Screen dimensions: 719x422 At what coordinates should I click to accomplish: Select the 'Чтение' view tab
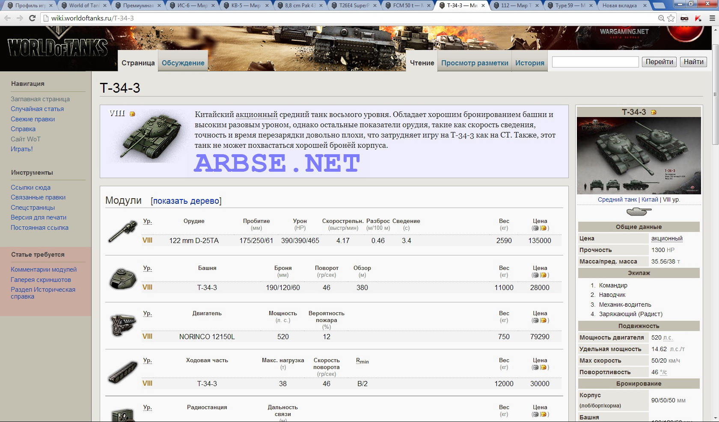(x=422, y=62)
